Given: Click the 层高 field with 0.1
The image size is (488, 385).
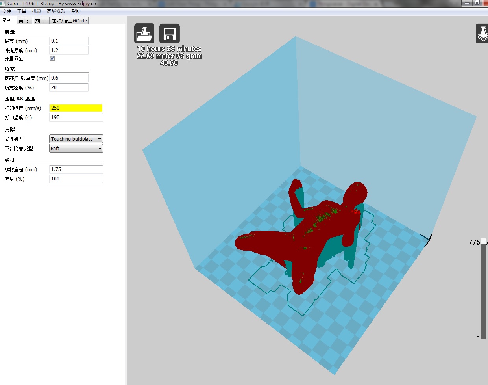Looking at the screenshot, I should click(x=69, y=41).
